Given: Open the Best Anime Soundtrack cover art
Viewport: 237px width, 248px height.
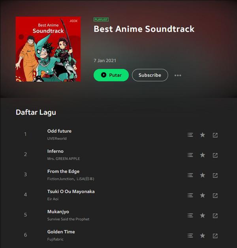Looking at the screenshot, I should click(x=48, y=49).
